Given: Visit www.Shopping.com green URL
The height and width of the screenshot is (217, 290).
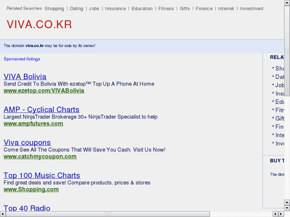Looking at the screenshot, I should [x=31, y=189].
